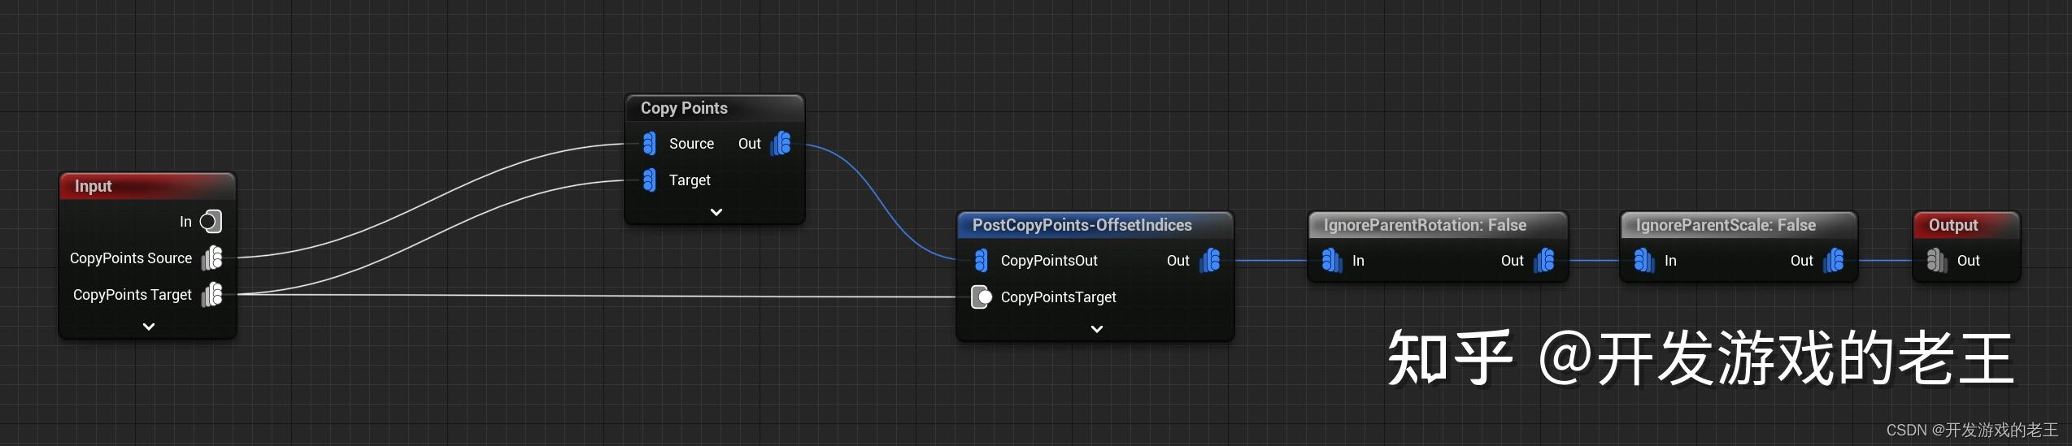This screenshot has height=446, width=2072.
Task: Expand the PostCopyPoints-OffsetIndices node chevron
Action: point(1096,329)
